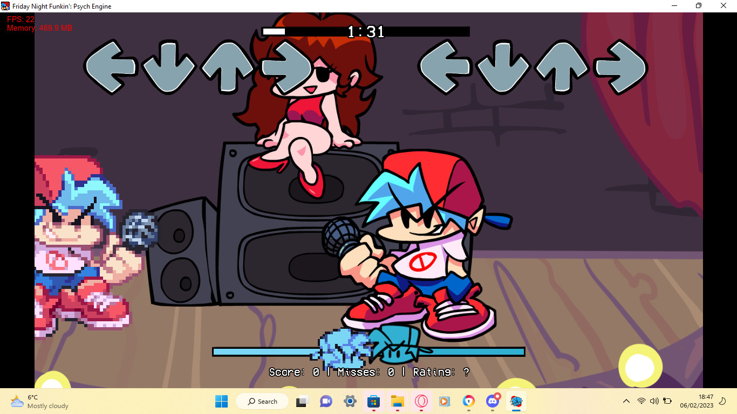Click the blue health bar
Screen dimensions: 737x414
click(x=368, y=351)
